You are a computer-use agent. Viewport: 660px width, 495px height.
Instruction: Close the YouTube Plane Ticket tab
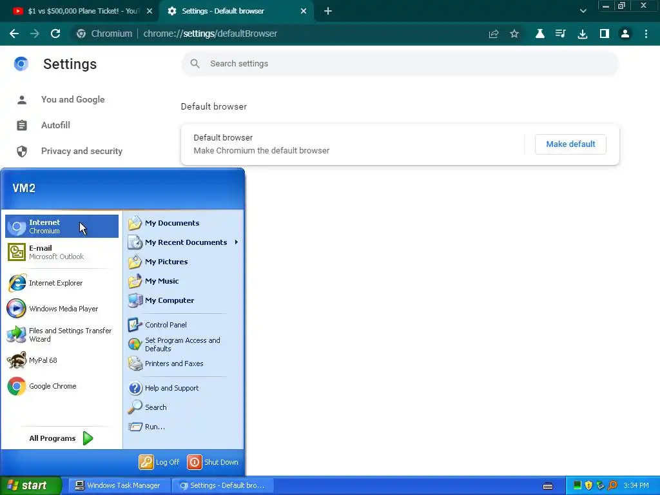[x=150, y=11]
